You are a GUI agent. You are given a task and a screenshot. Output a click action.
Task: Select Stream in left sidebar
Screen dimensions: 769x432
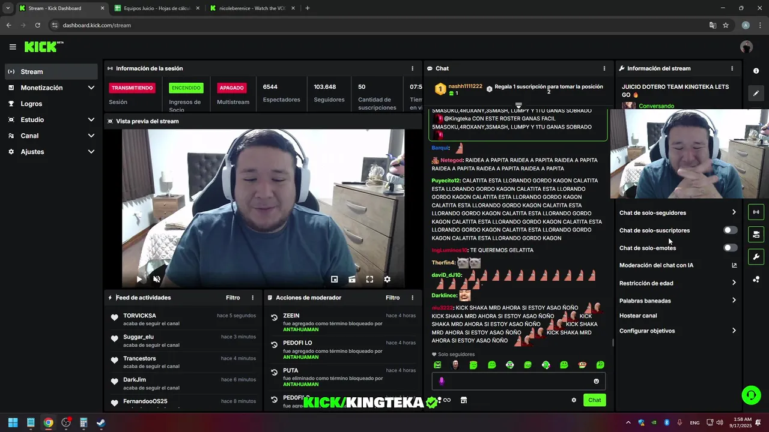tap(51, 71)
